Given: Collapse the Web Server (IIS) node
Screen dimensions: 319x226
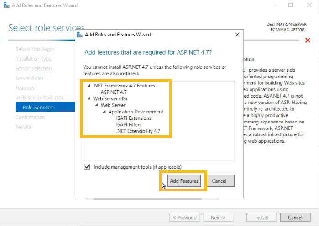Looking at the screenshot, I should point(89,98).
